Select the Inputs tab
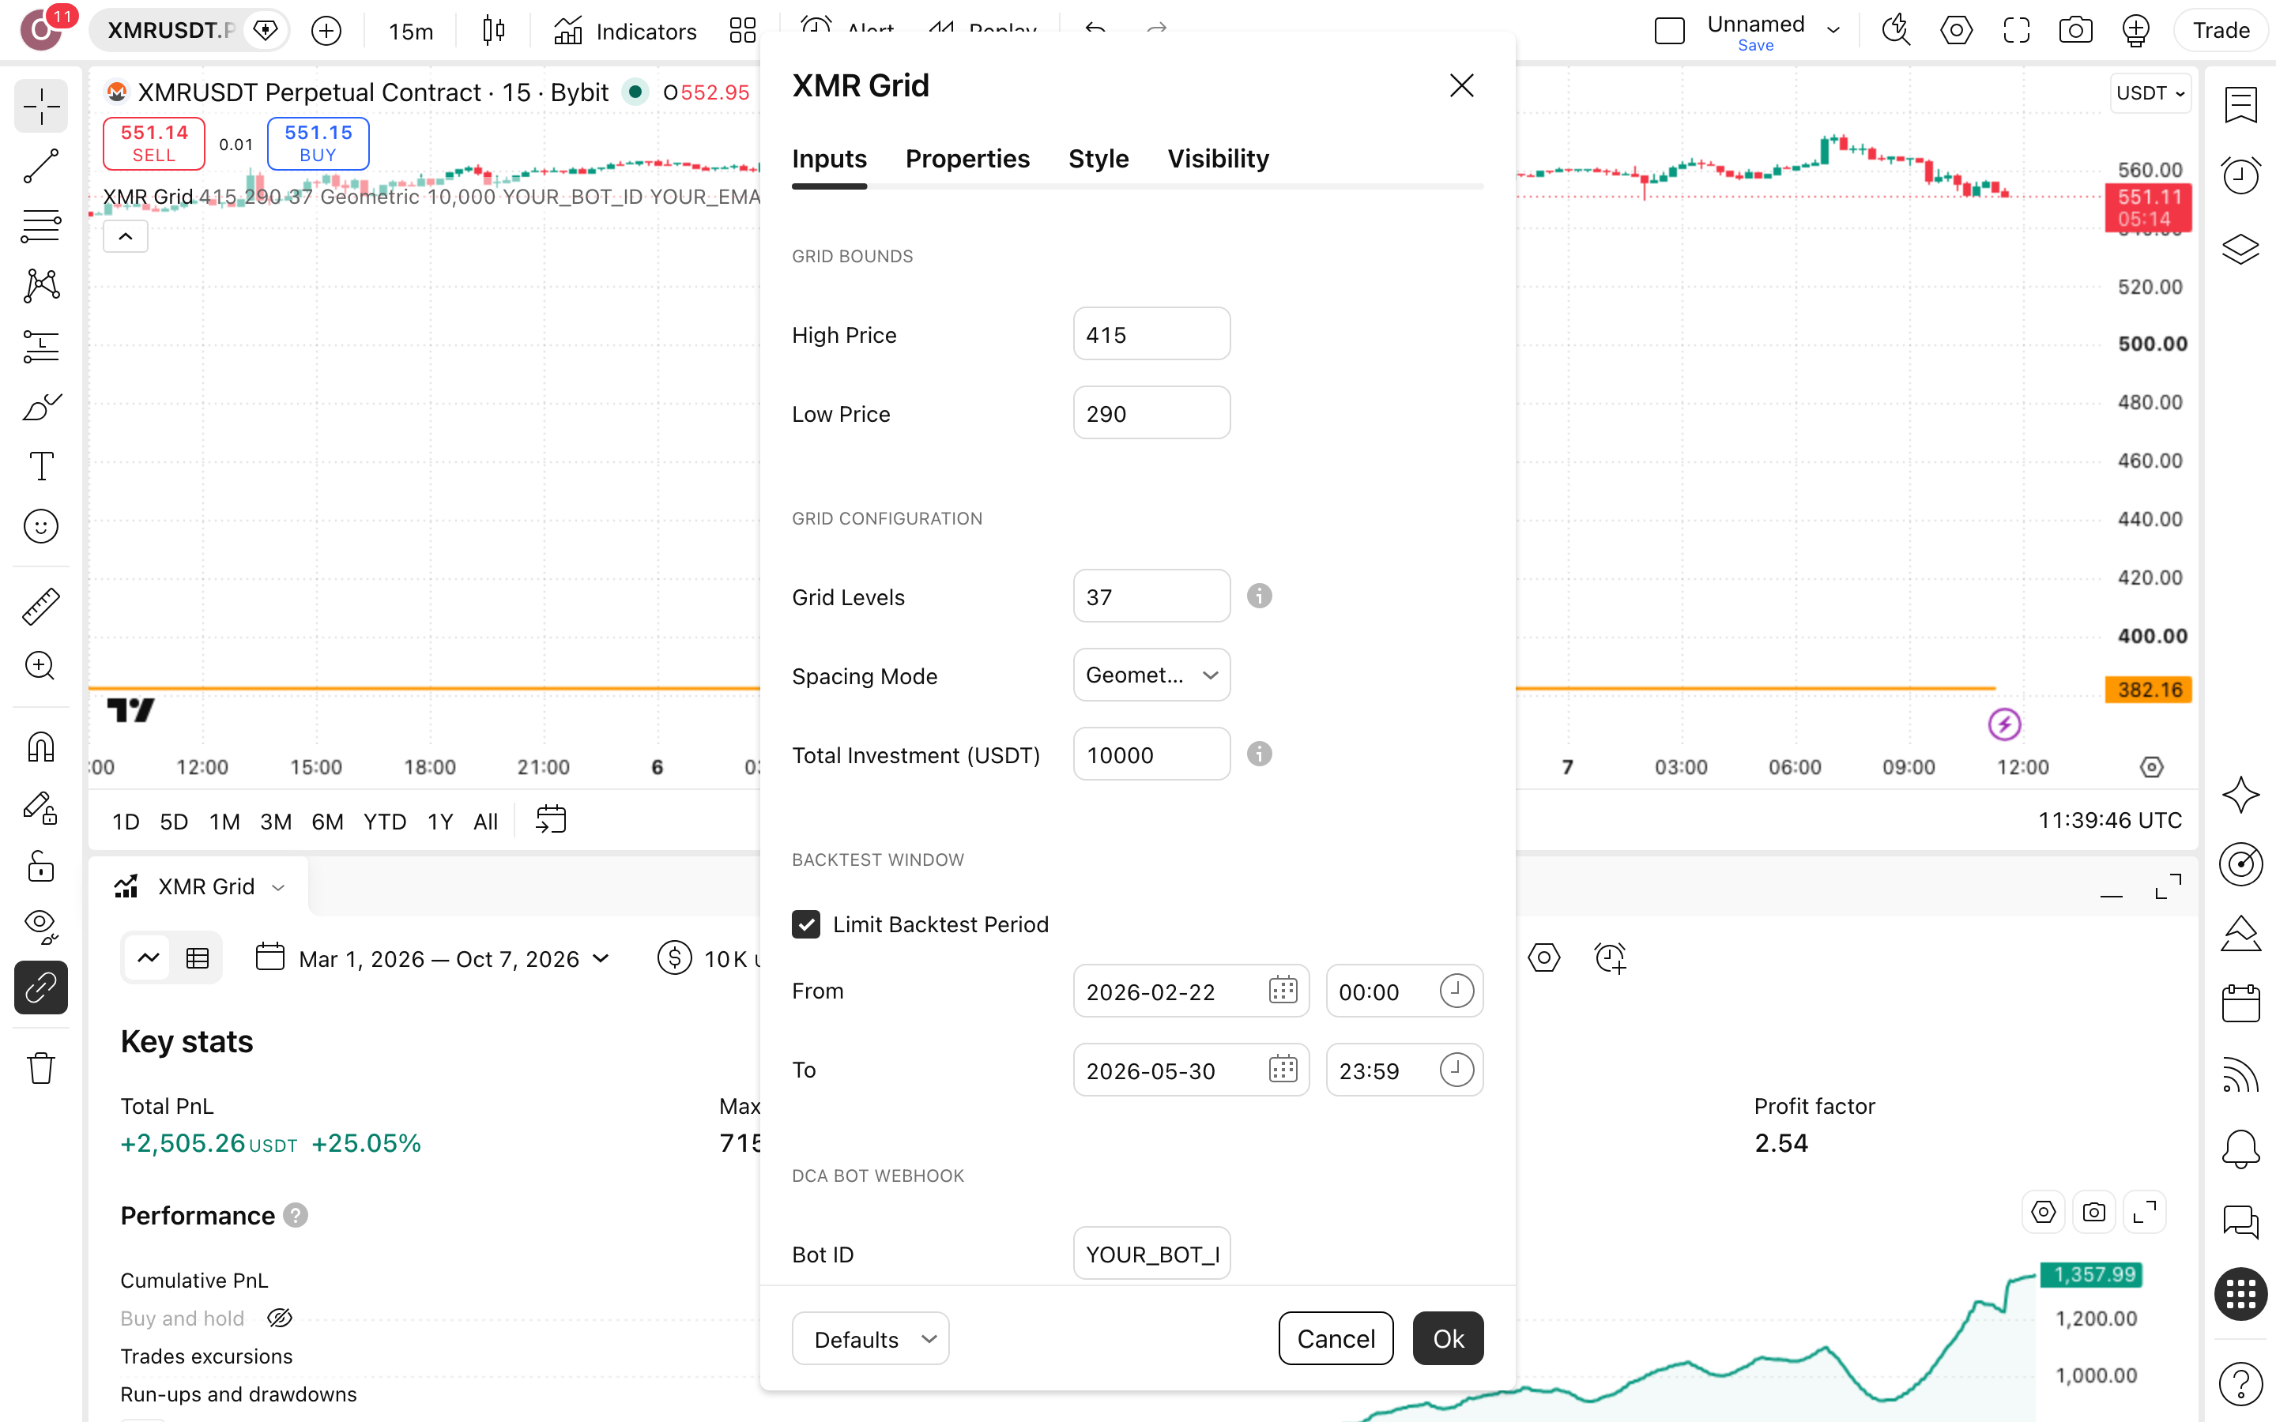 [828, 159]
